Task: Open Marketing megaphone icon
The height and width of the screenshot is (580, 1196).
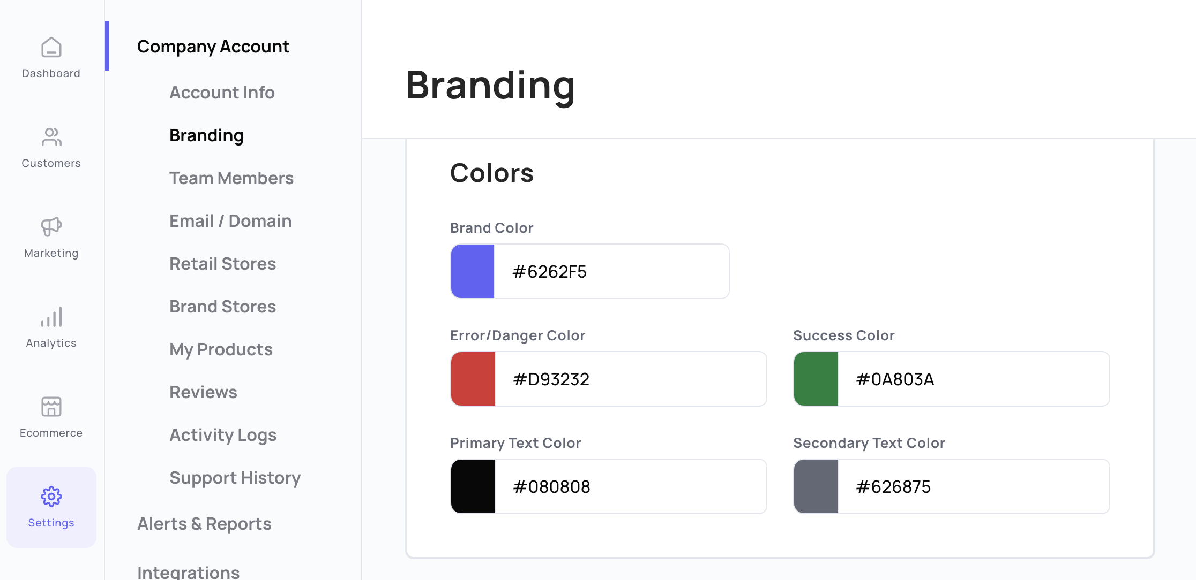Action: [51, 227]
